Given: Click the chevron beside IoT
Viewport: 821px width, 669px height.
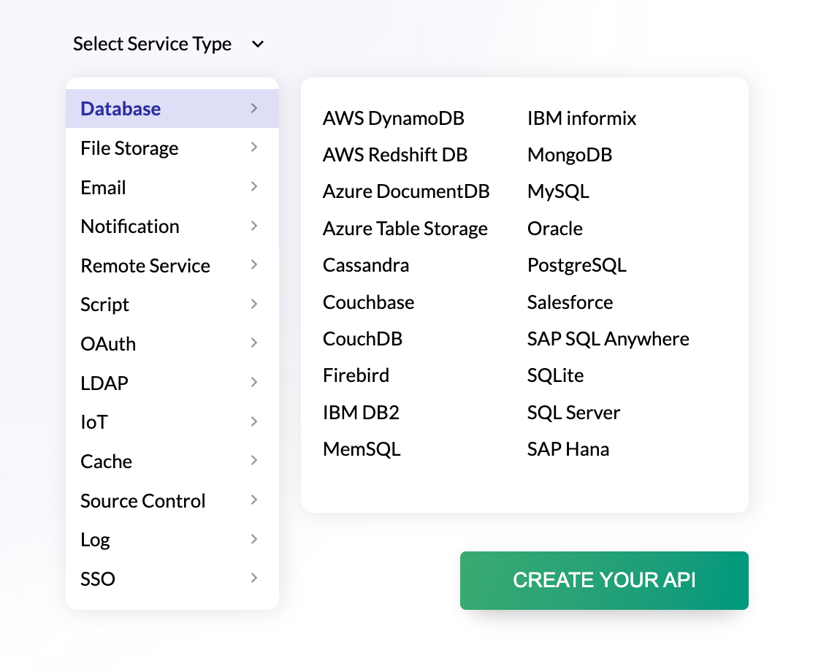Looking at the screenshot, I should 254,421.
